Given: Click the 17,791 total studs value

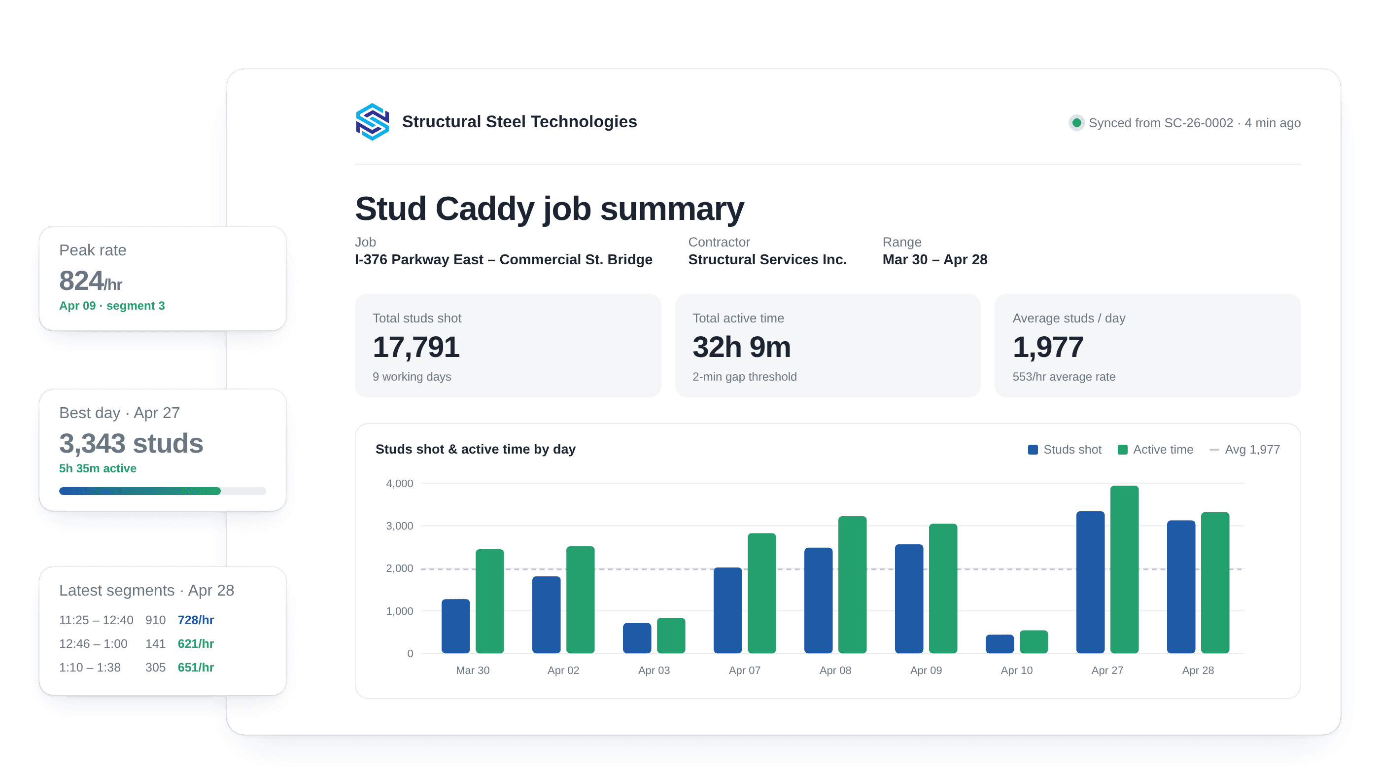Looking at the screenshot, I should (416, 347).
